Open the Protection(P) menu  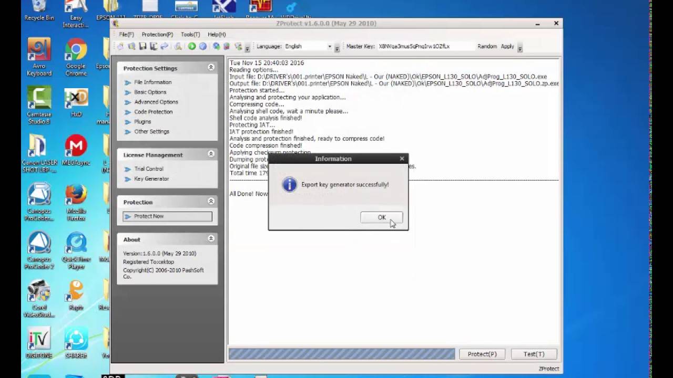(x=157, y=35)
